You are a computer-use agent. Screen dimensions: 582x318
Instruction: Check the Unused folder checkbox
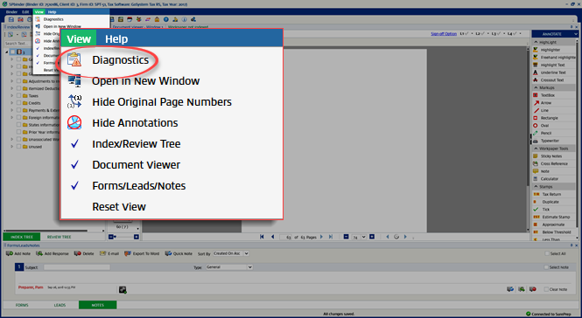[18, 147]
